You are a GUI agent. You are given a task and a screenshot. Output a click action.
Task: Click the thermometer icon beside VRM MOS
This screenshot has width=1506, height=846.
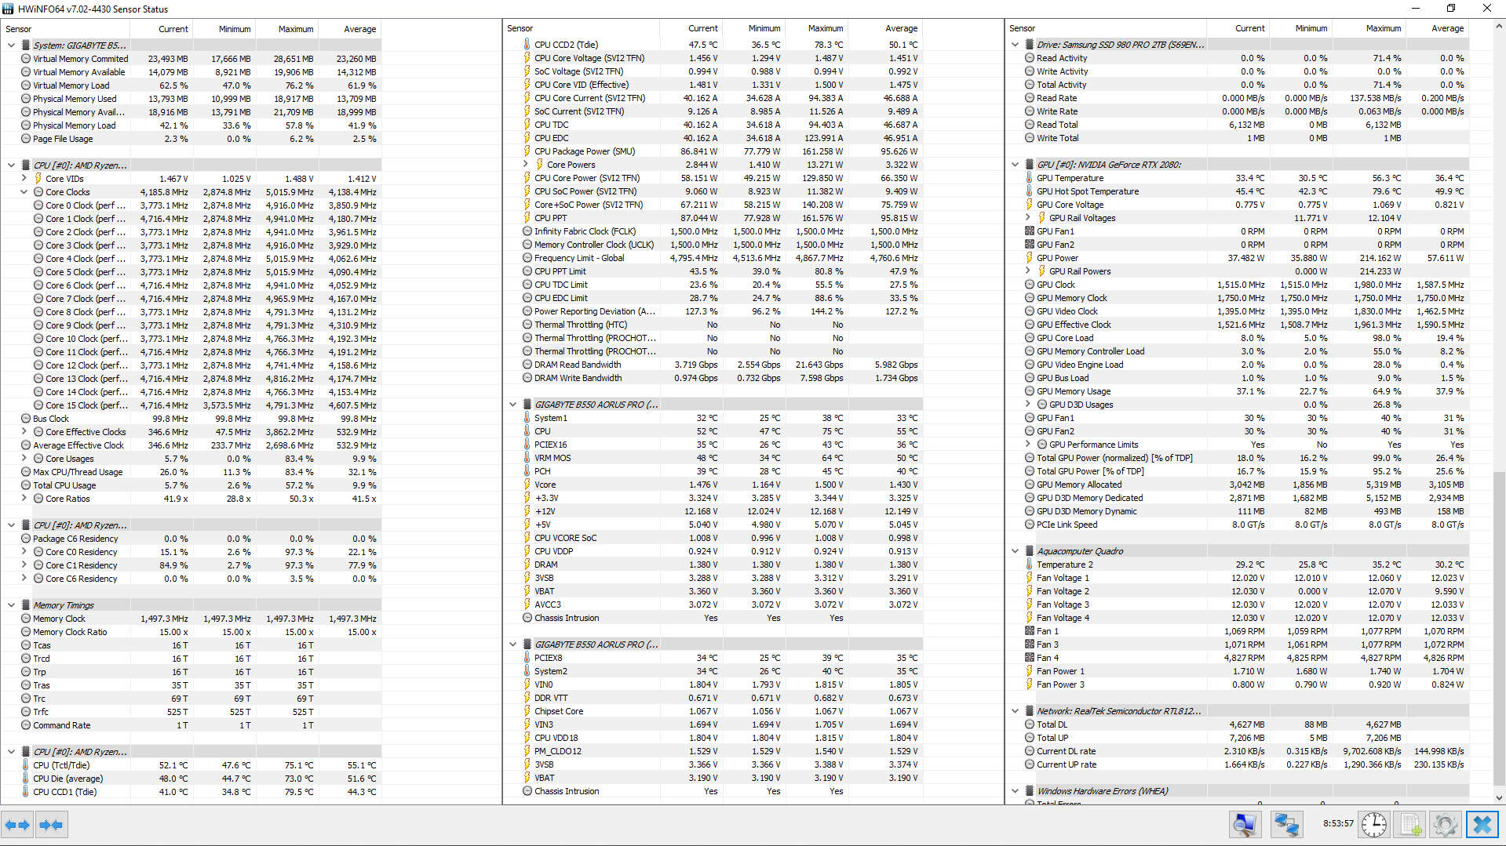(x=527, y=458)
